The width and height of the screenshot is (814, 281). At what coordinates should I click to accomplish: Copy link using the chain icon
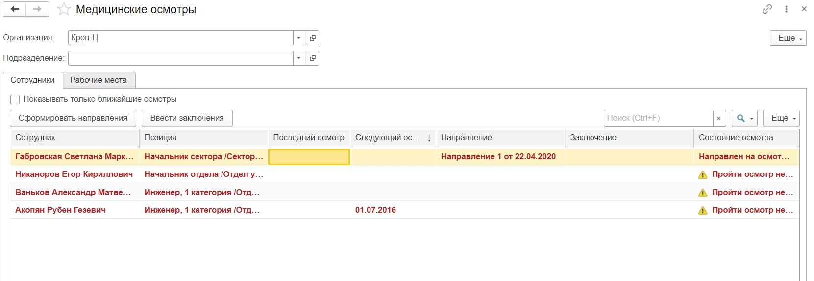[767, 9]
